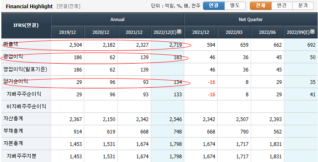Click the 748 total liabilities estimate
The width and height of the screenshot is (318, 162).
[178, 132]
